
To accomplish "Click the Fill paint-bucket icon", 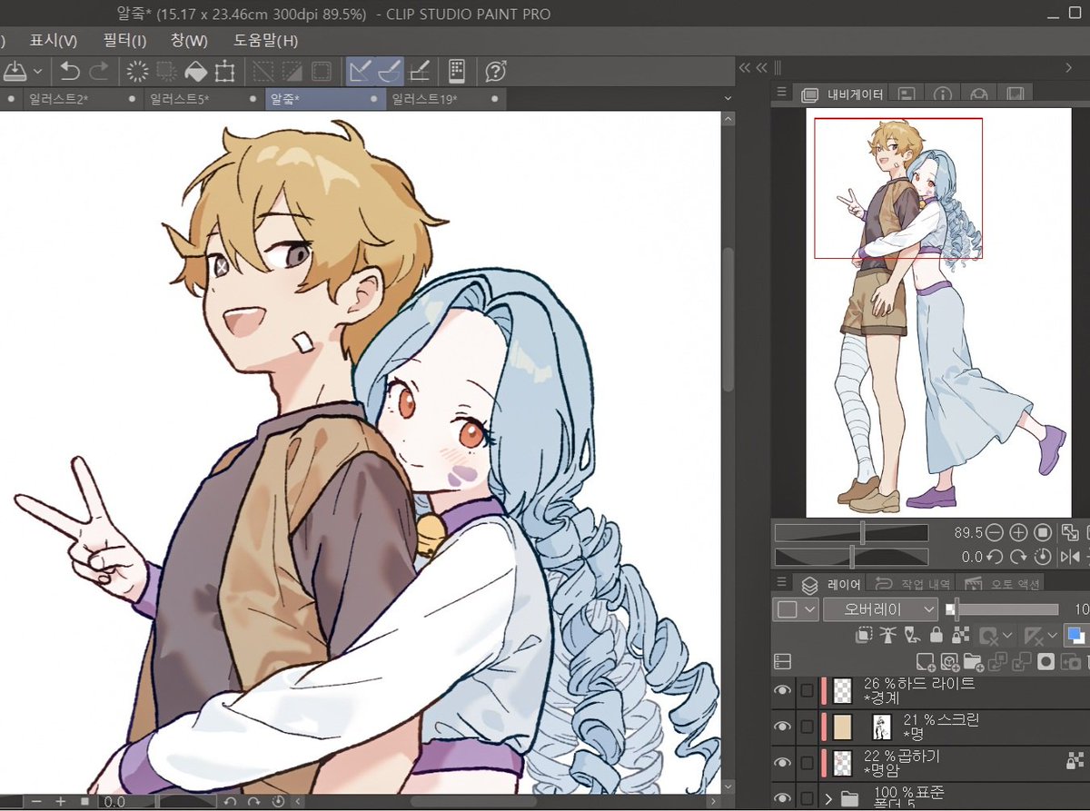I will coord(195,71).
